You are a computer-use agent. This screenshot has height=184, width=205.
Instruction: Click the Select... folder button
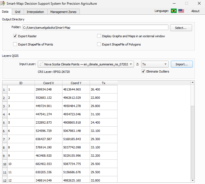(181, 28)
